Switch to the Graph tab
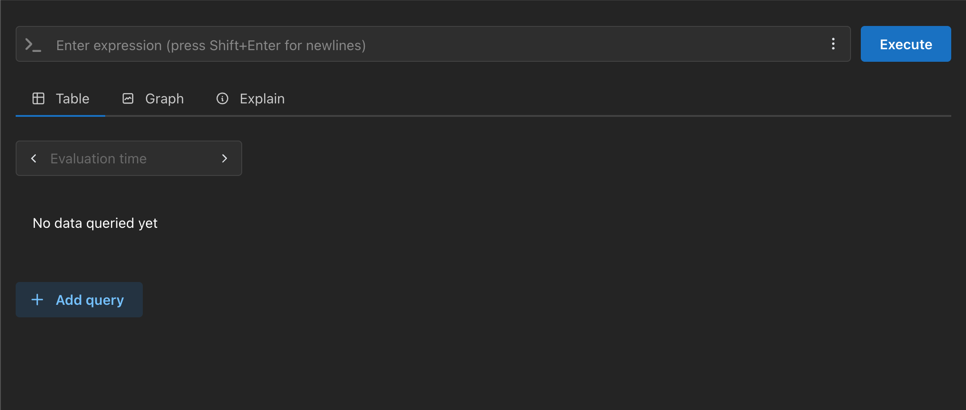This screenshot has width=966, height=410. [164, 98]
